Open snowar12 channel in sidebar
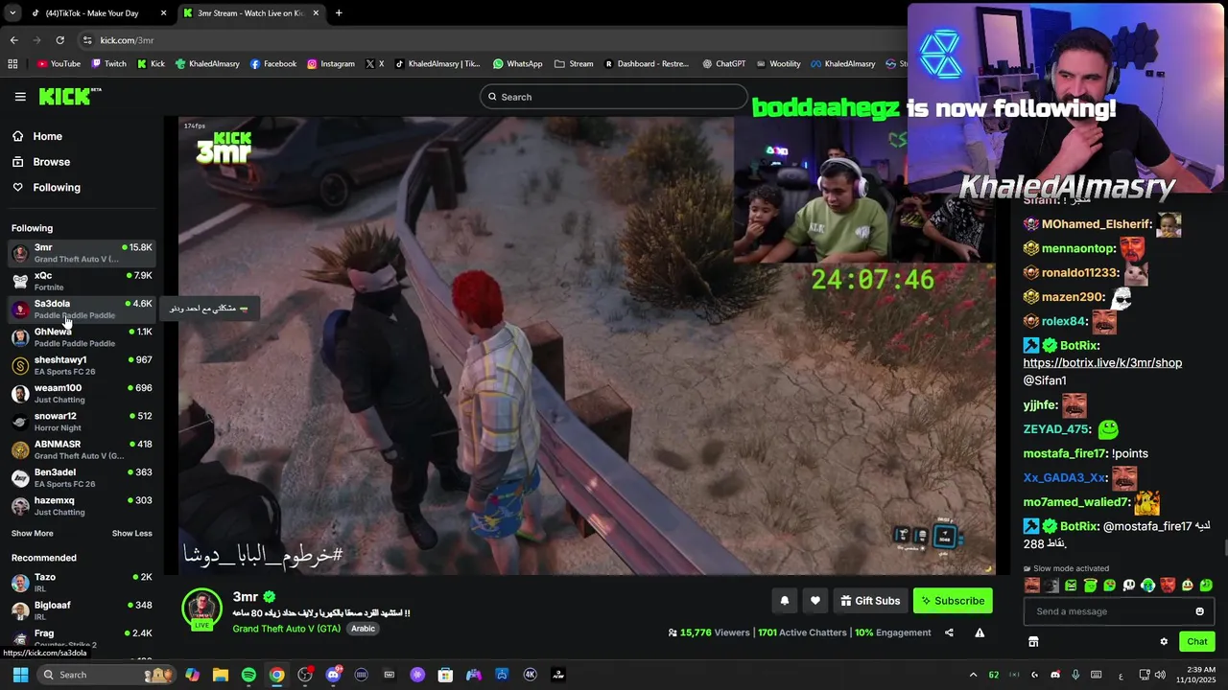Viewport: 1228px width, 690px height. click(x=82, y=422)
